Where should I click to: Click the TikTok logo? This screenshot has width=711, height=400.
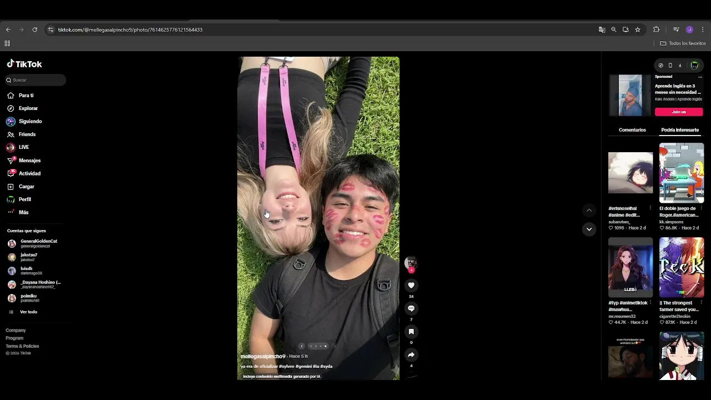[x=24, y=64]
